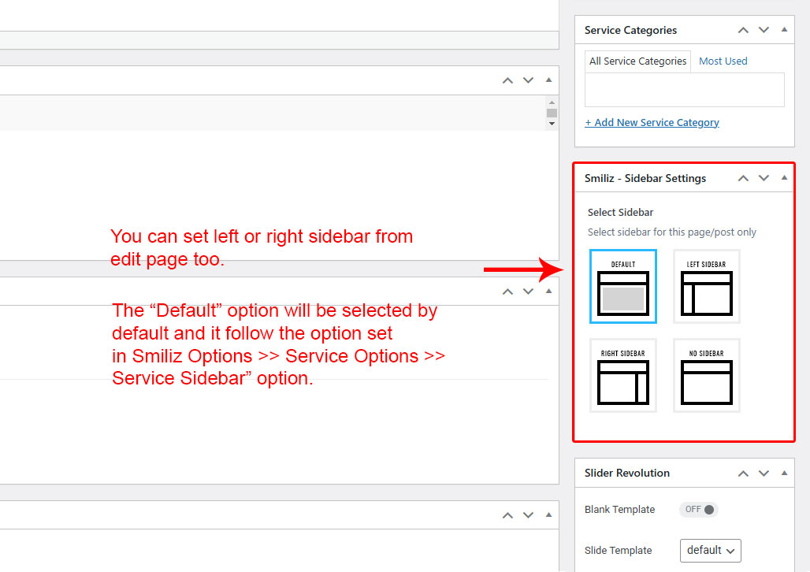Move Service Categories panel down
Screen dimensions: 810x572
point(764,30)
